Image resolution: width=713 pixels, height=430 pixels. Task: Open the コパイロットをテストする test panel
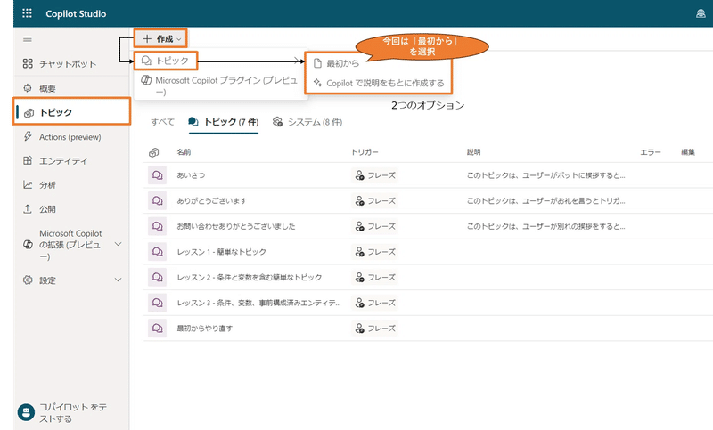click(72, 412)
